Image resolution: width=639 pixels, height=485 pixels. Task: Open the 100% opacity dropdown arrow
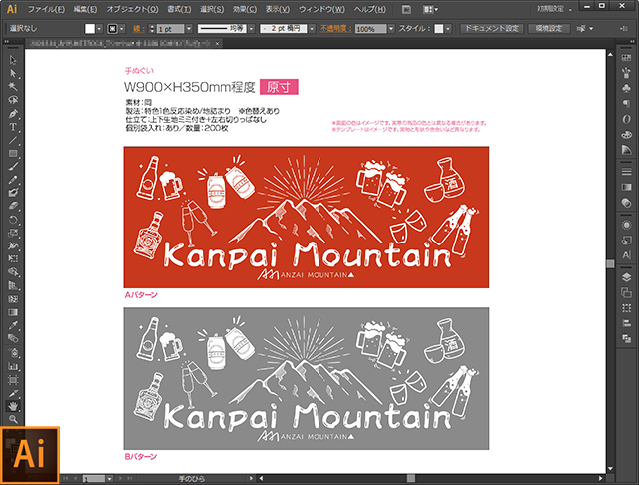391,29
